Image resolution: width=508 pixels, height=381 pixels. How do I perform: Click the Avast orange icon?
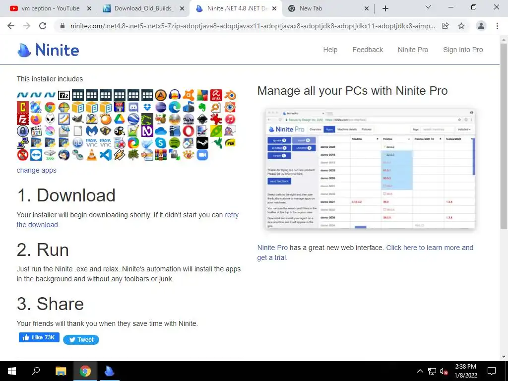tap(189, 96)
